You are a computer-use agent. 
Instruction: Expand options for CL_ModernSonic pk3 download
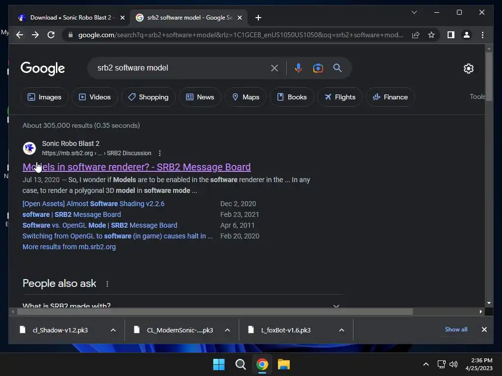point(227,330)
